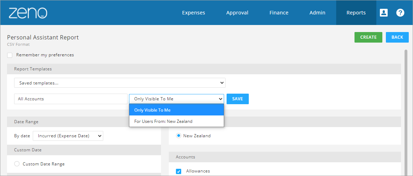The width and height of the screenshot is (413, 176).
Task: Click the BACK button
Action: click(397, 37)
